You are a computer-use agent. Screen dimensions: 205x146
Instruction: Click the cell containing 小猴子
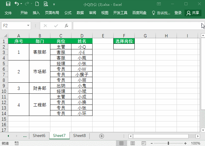(x=82, y=74)
